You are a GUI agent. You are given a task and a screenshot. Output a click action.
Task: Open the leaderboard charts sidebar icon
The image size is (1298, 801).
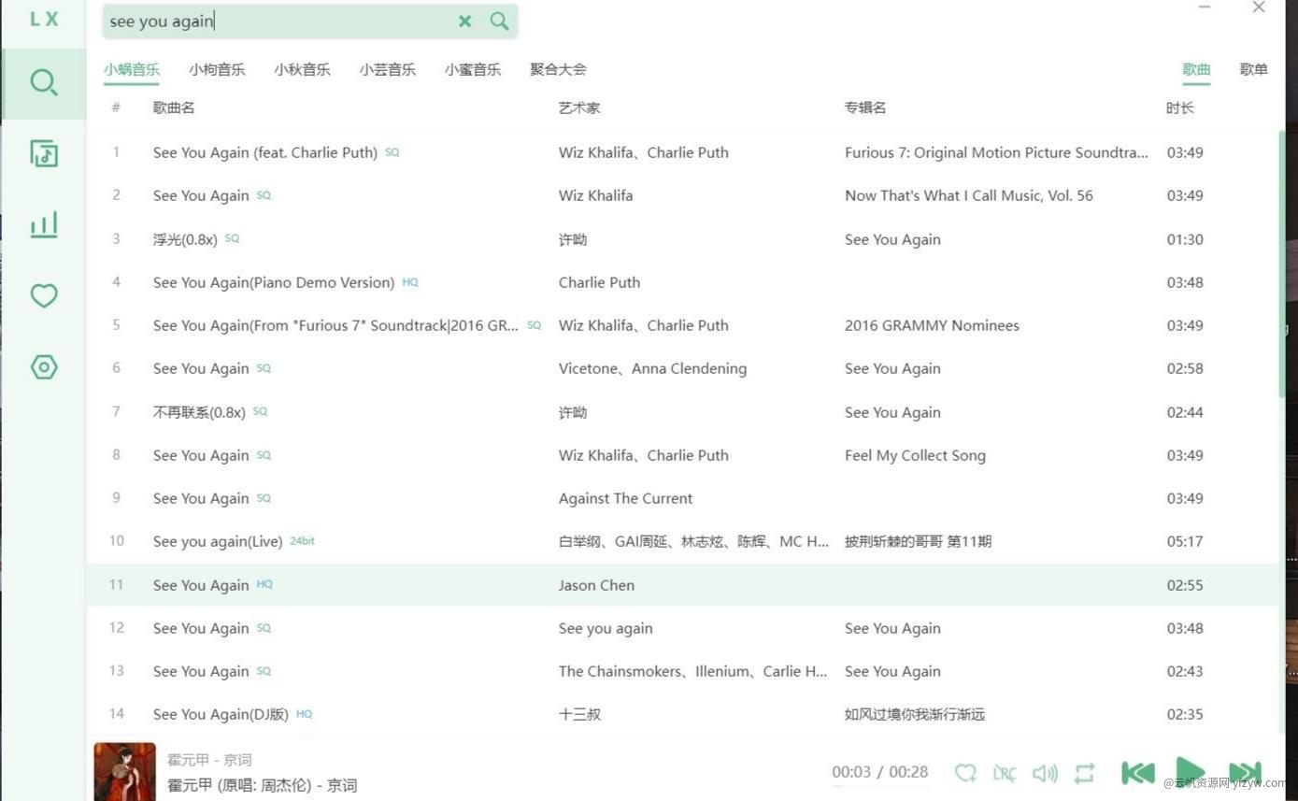coord(43,224)
